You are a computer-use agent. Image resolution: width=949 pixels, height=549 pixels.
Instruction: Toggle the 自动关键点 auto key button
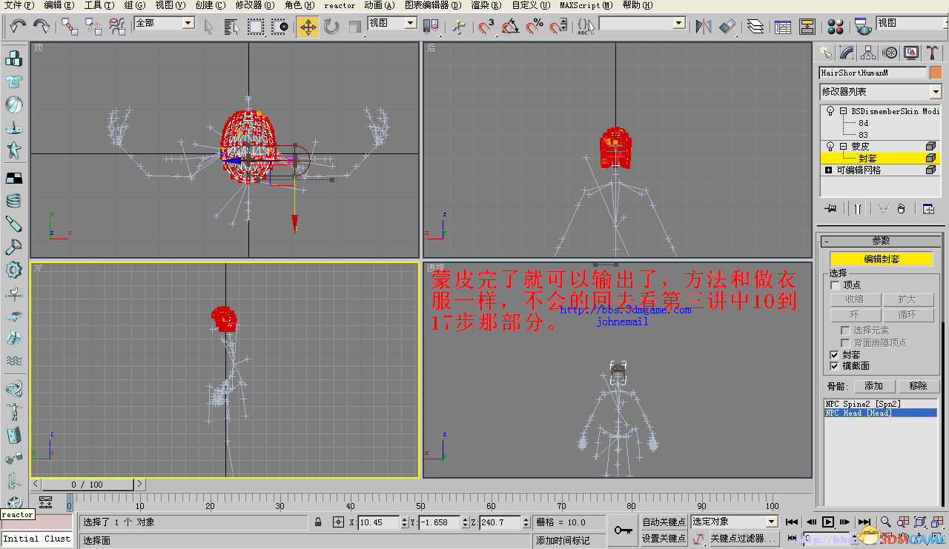664,522
